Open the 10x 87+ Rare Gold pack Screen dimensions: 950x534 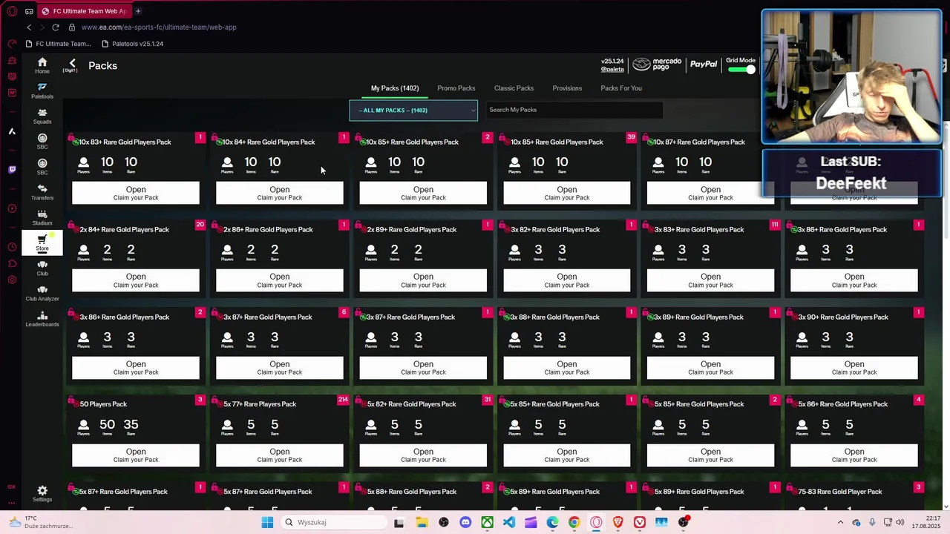710,194
